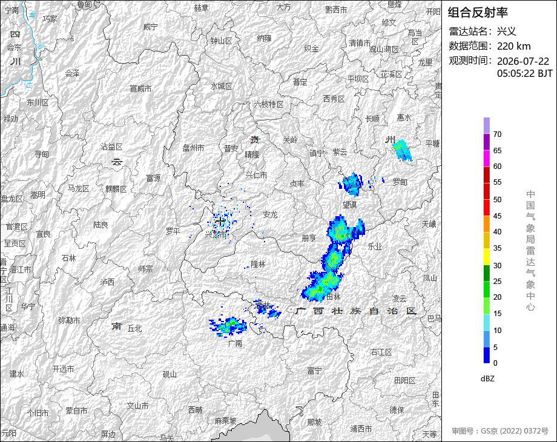Screen dimensions: 557x442
Task: Click the cyan echo between 惠水 and 平塘
Action: pyautogui.click(x=402, y=150)
